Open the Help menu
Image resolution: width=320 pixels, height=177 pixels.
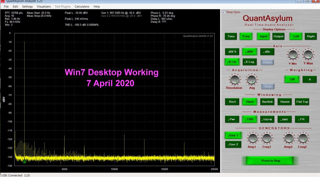(96, 7)
